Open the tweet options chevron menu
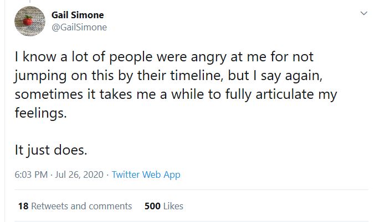 click(x=363, y=13)
